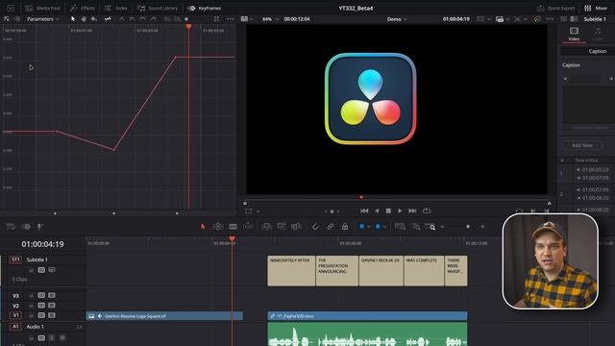Screen dimensions: 615x346
Task: Open the Mixer panel
Action: coord(596,8)
